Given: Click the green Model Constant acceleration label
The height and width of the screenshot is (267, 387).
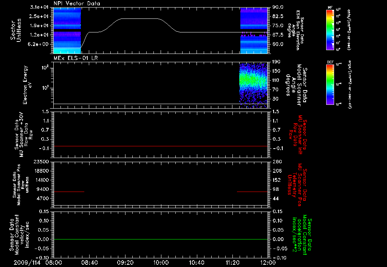Looking at the screenshot, I should tap(302, 235).
